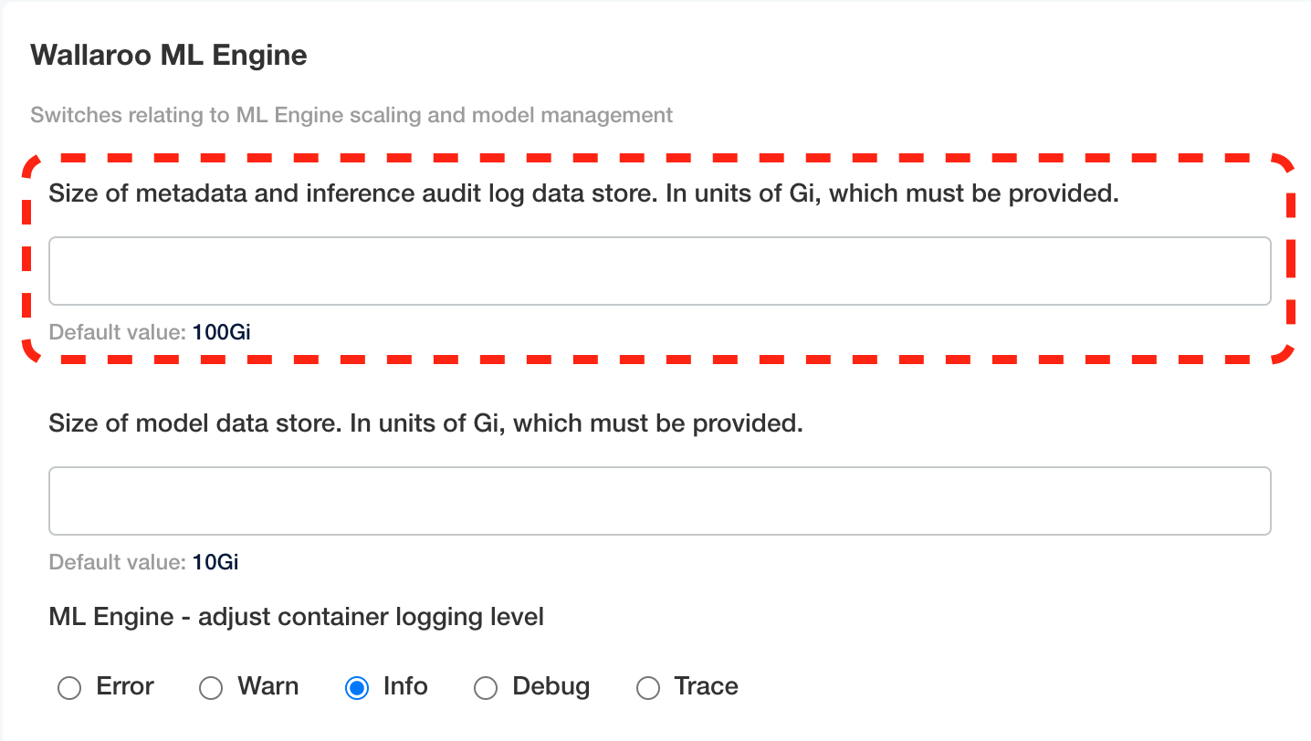
Task: Click the 10Gi default value text
Action: tap(215, 562)
